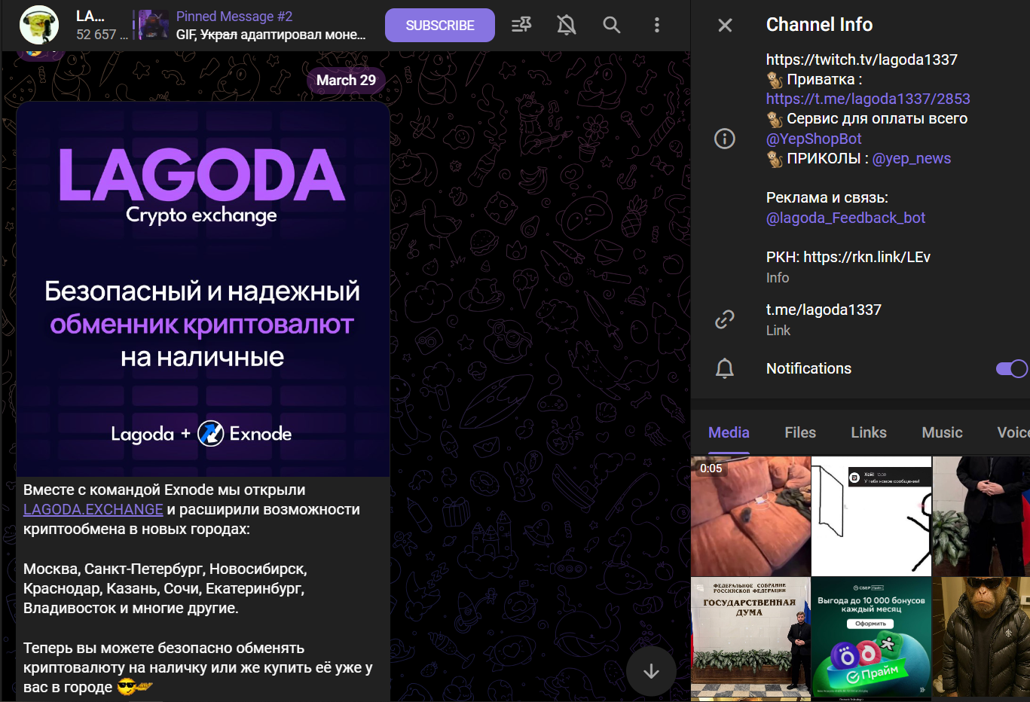Open the man in black suit thumbnail
This screenshot has width=1030, height=702.
(x=981, y=516)
